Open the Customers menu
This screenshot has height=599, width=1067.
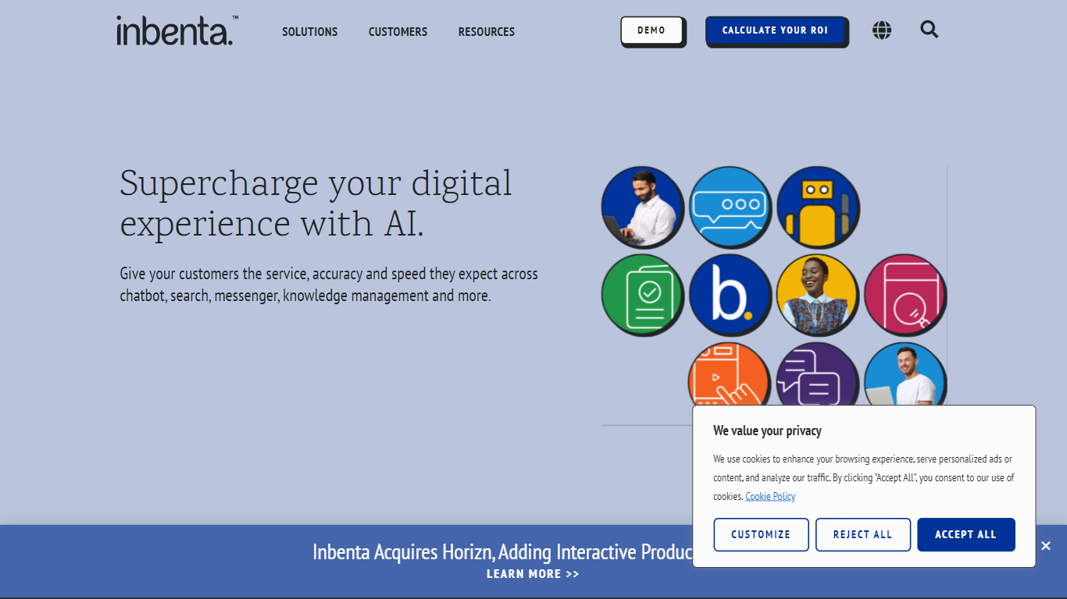click(x=398, y=32)
